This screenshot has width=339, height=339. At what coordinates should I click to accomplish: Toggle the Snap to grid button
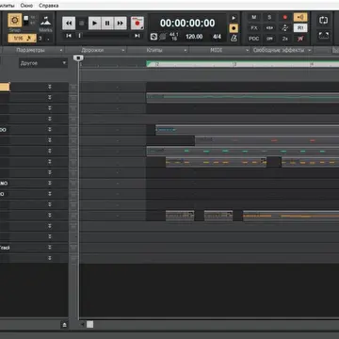coord(15,21)
